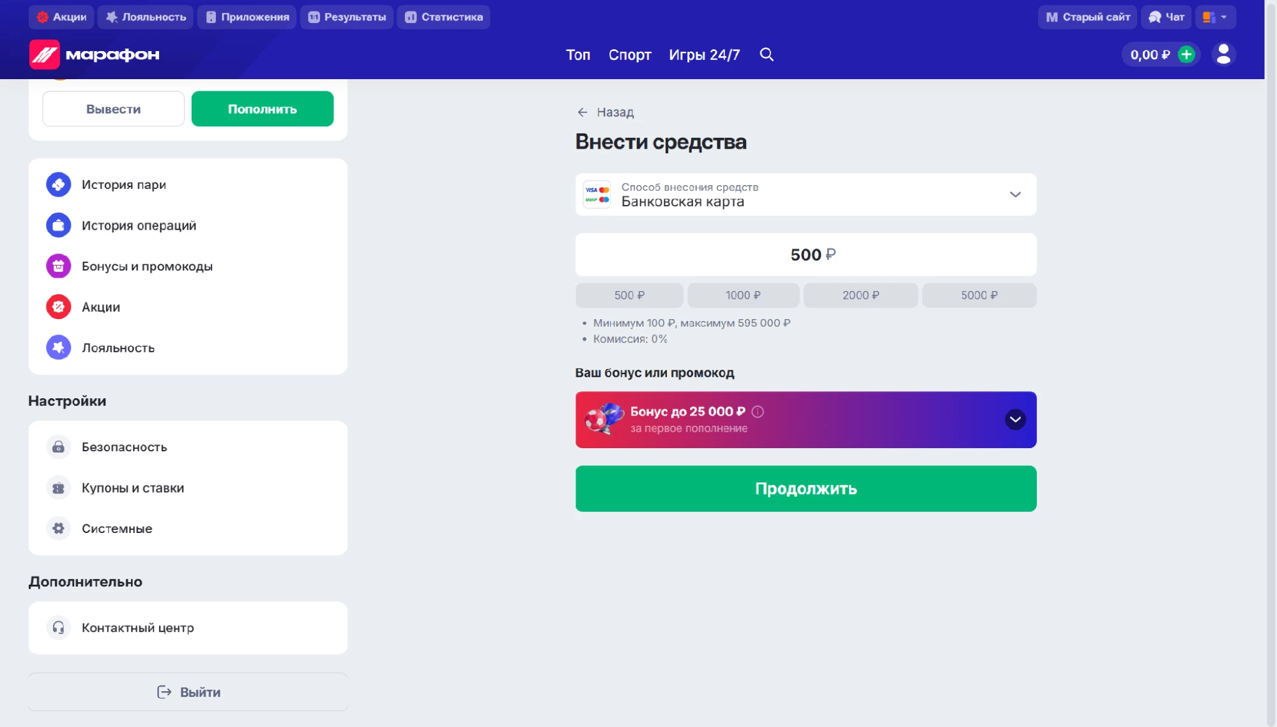Screen dimensions: 1277x727
Task: Open the search magnifier icon
Action: (x=767, y=54)
